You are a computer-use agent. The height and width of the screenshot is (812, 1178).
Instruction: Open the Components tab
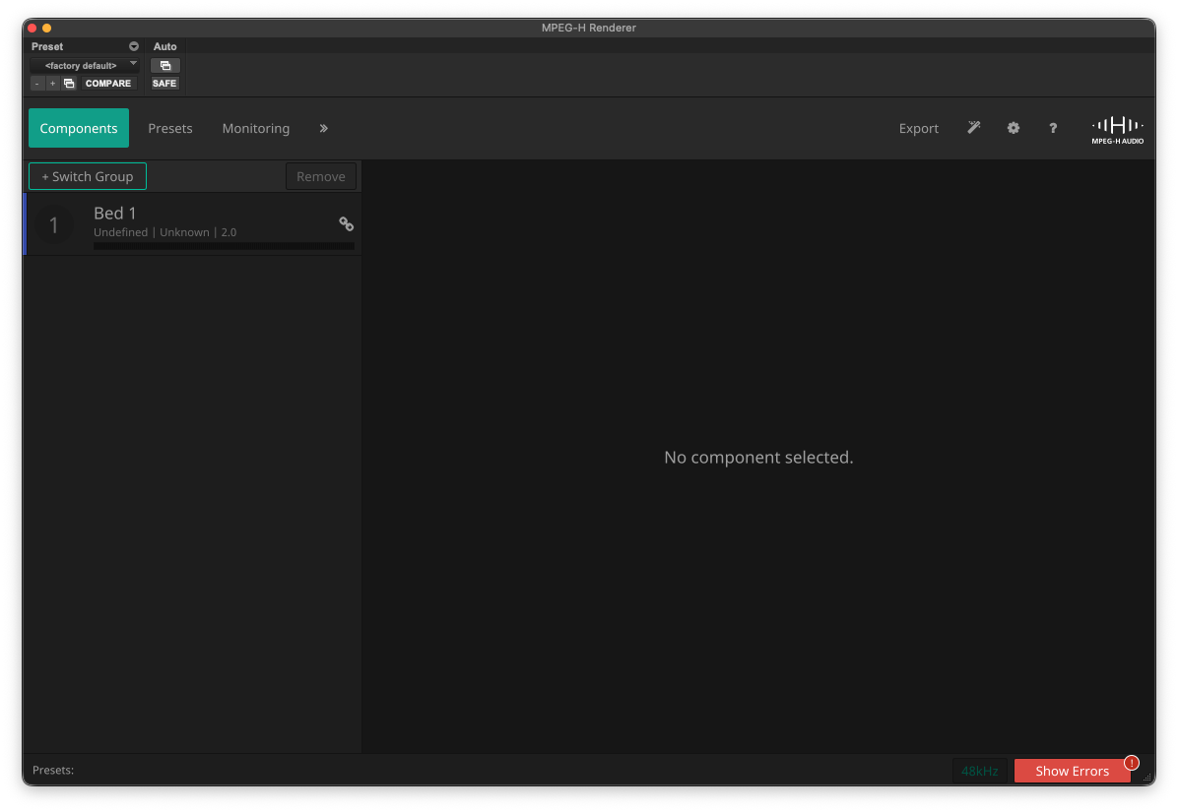click(78, 128)
